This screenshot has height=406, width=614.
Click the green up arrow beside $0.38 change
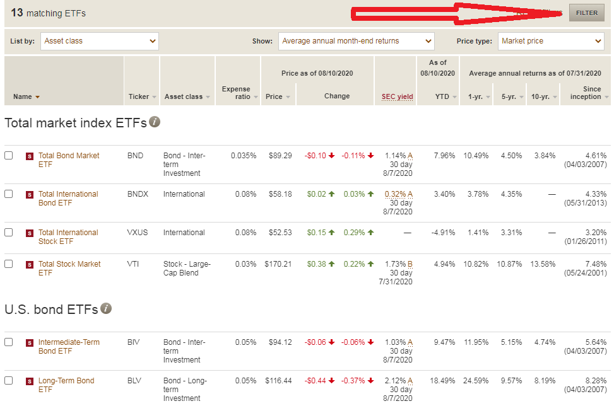click(x=332, y=264)
